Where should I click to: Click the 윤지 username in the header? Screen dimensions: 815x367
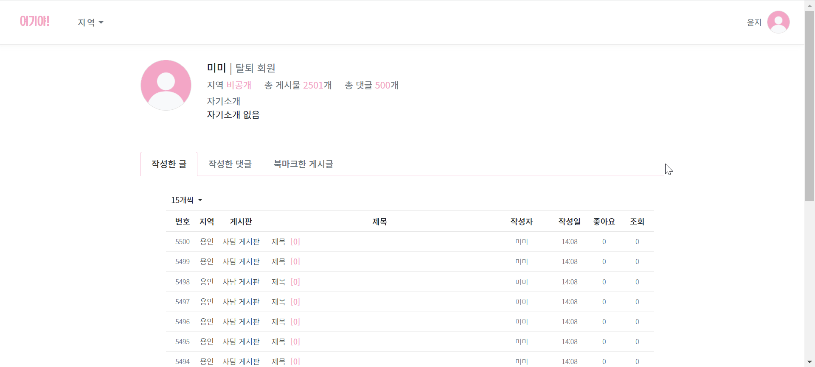tap(754, 22)
